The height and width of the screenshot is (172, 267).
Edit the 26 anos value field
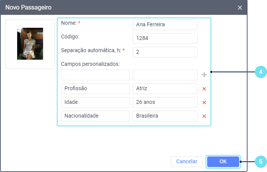165,102
